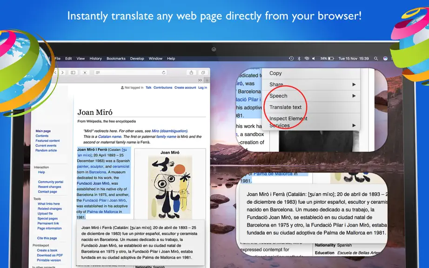This screenshot has width=429, height=268.
Task: Click the Joan Miró painting thumbnail
Action: point(170,187)
